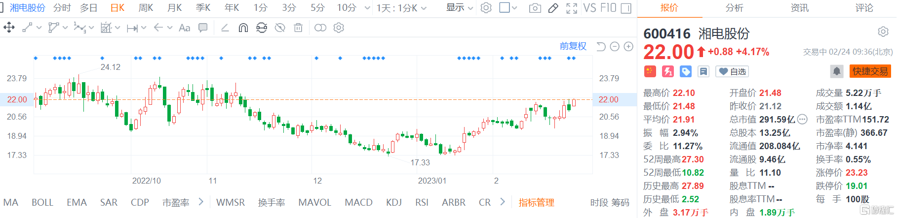This screenshot has width=897, height=218.
Task: Open 指标管理 indicator management
Action: (x=536, y=202)
